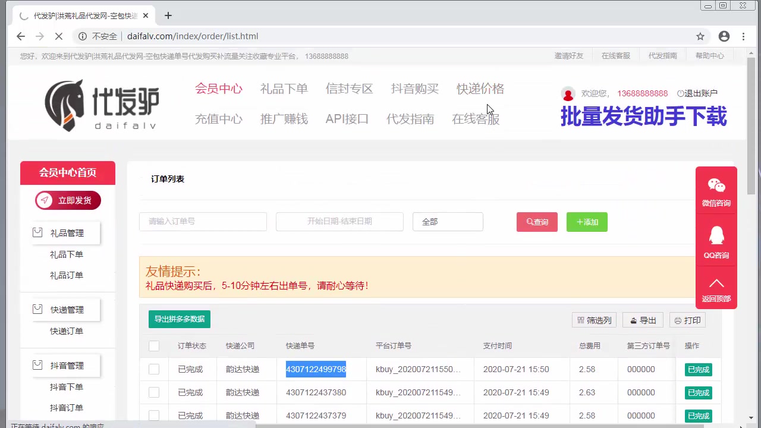This screenshot has height=428, width=761.
Task: Click the 会员中心首页 sidebar header
Action: point(68,173)
